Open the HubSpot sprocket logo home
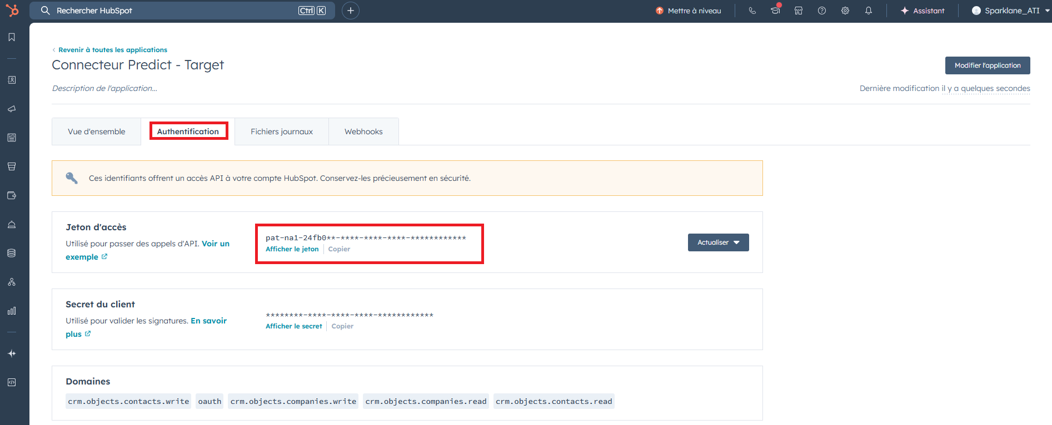The height and width of the screenshot is (425, 1052). 12,10
